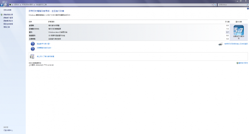This screenshot has height=134, width=249.
Task: Open the adjust visual effects sidebar link
Action: click(8, 14)
